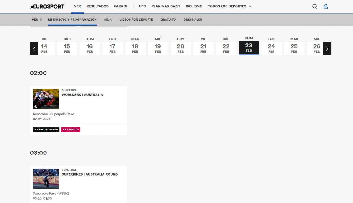Open the UFC menu item
This screenshot has height=203, width=353.
[x=142, y=6]
